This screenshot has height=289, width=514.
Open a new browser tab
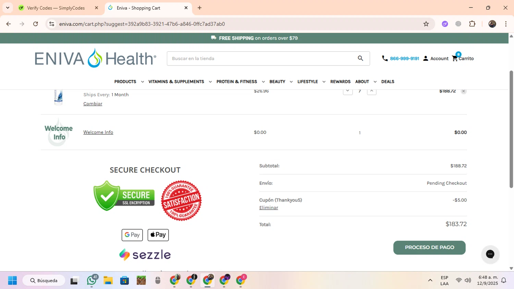point(199,8)
